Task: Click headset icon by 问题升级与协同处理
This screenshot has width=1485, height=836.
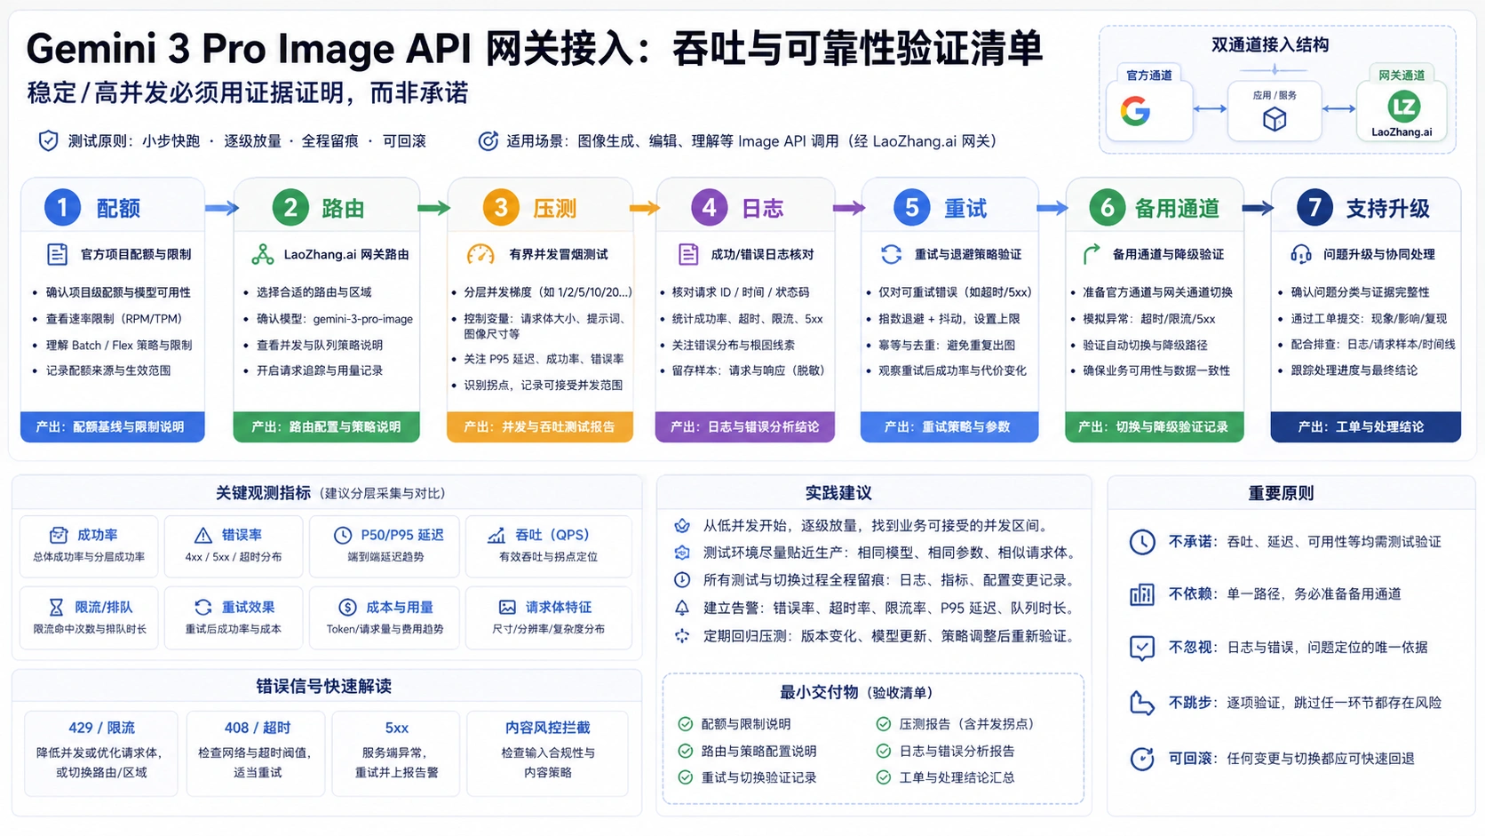Action: (1301, 255)
